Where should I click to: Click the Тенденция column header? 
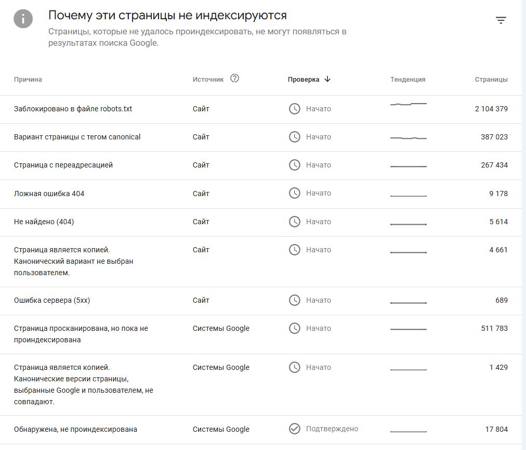click(407, 80)
